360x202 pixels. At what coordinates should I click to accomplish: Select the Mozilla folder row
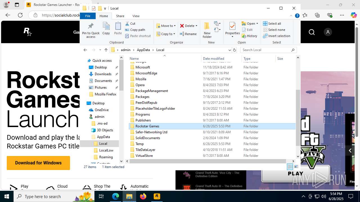[212, 79]
